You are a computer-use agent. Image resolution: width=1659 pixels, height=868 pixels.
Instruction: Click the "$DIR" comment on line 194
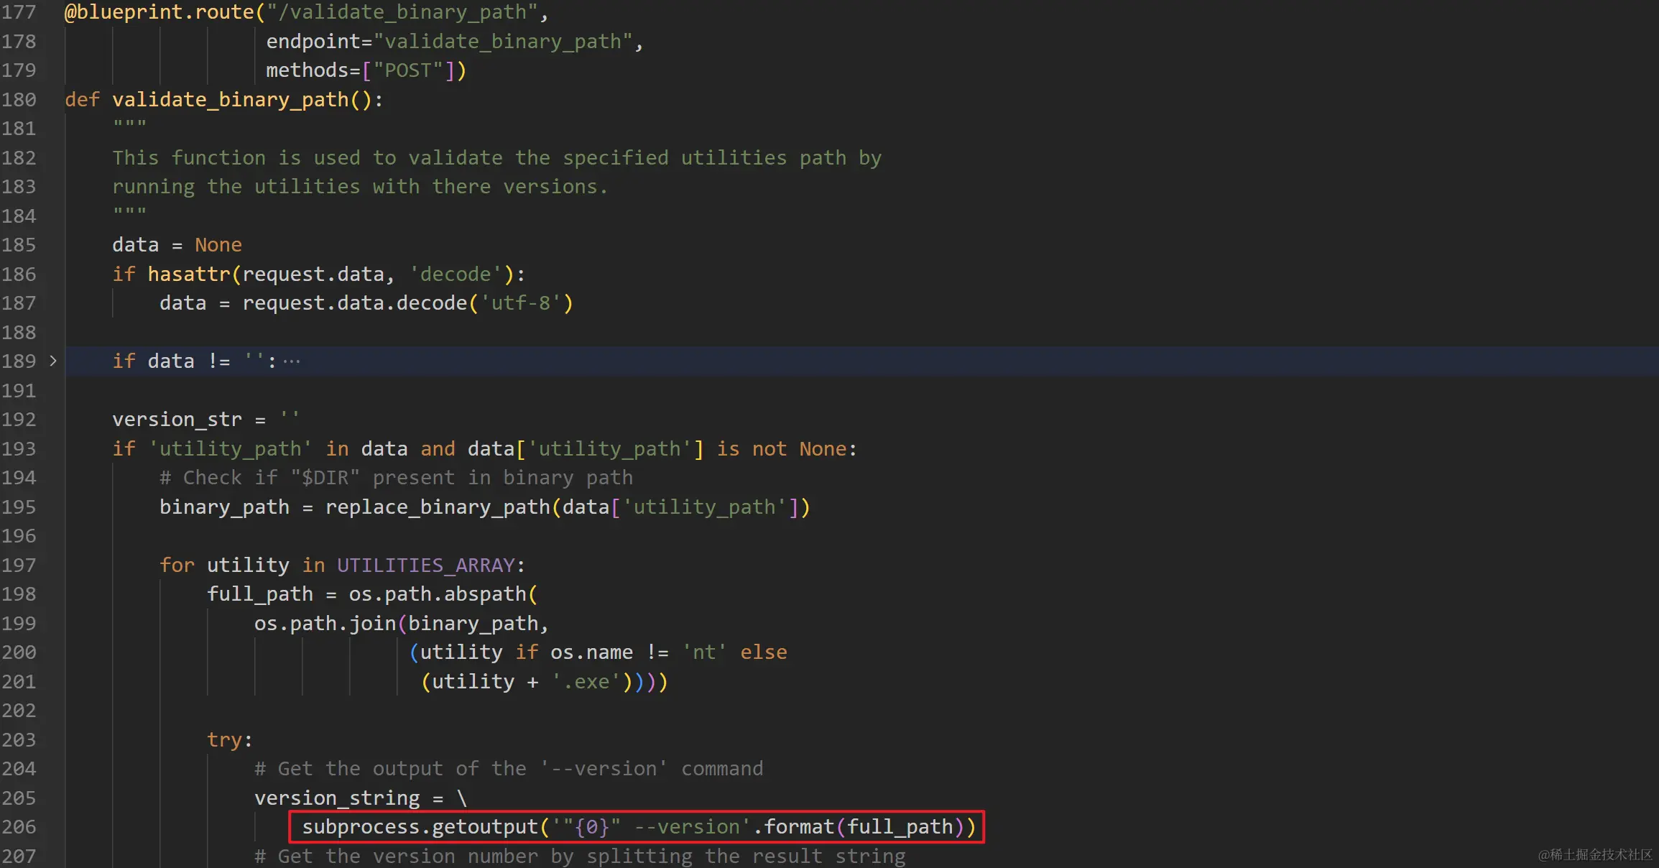pos(325,477)
